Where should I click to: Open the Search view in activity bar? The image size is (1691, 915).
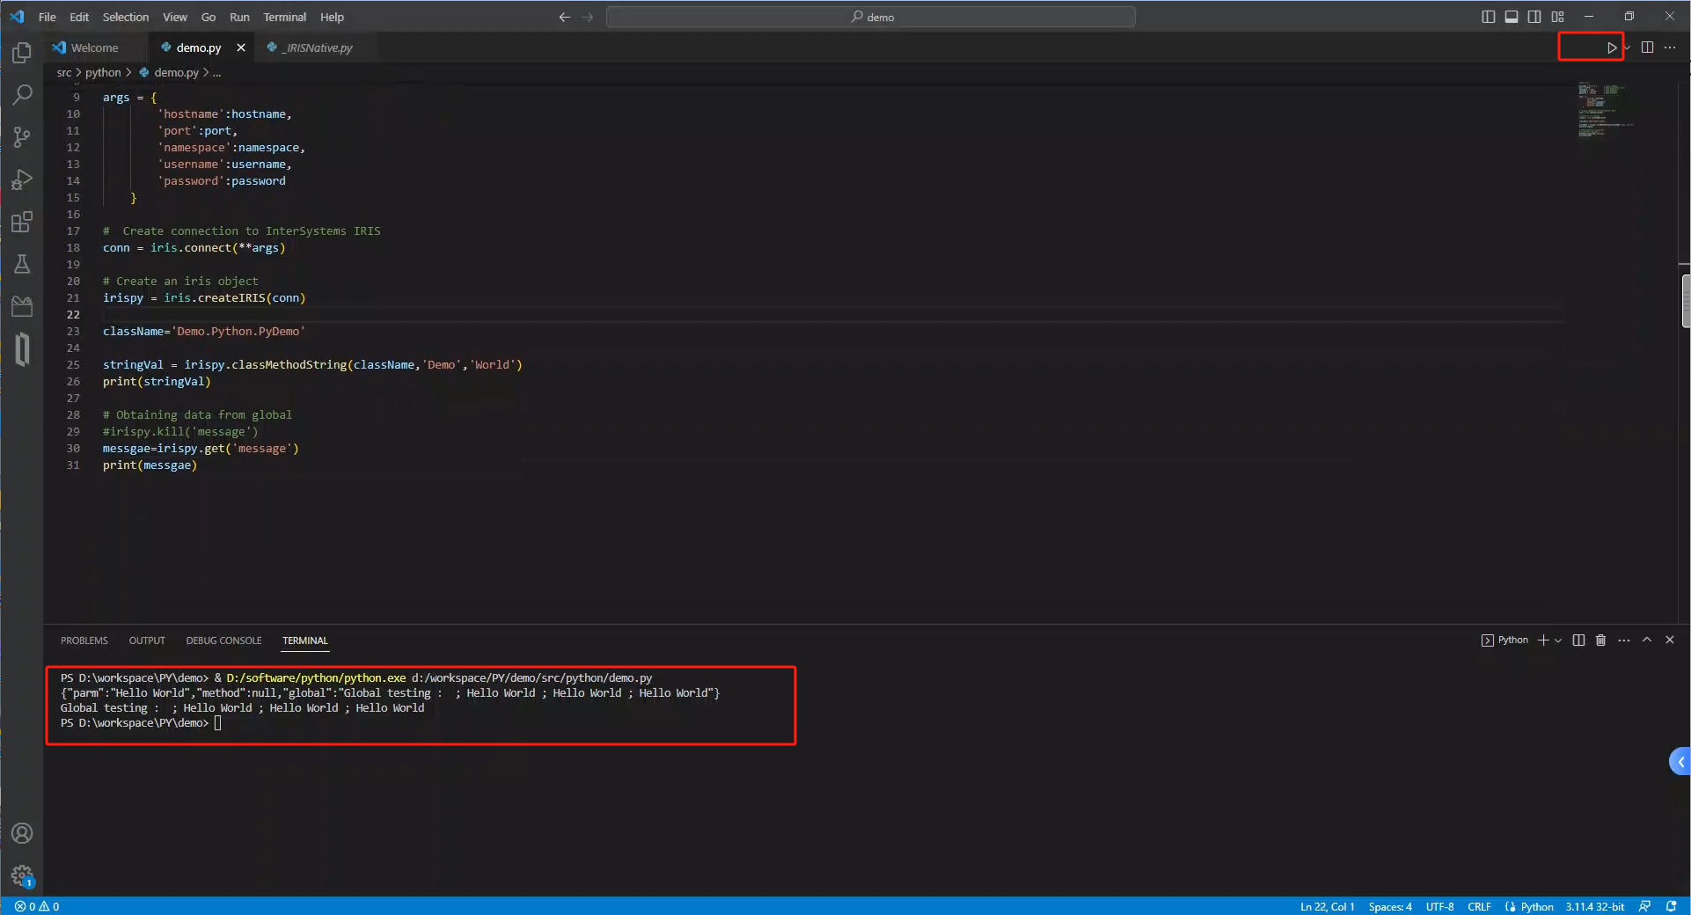click(x=22, y=95)
